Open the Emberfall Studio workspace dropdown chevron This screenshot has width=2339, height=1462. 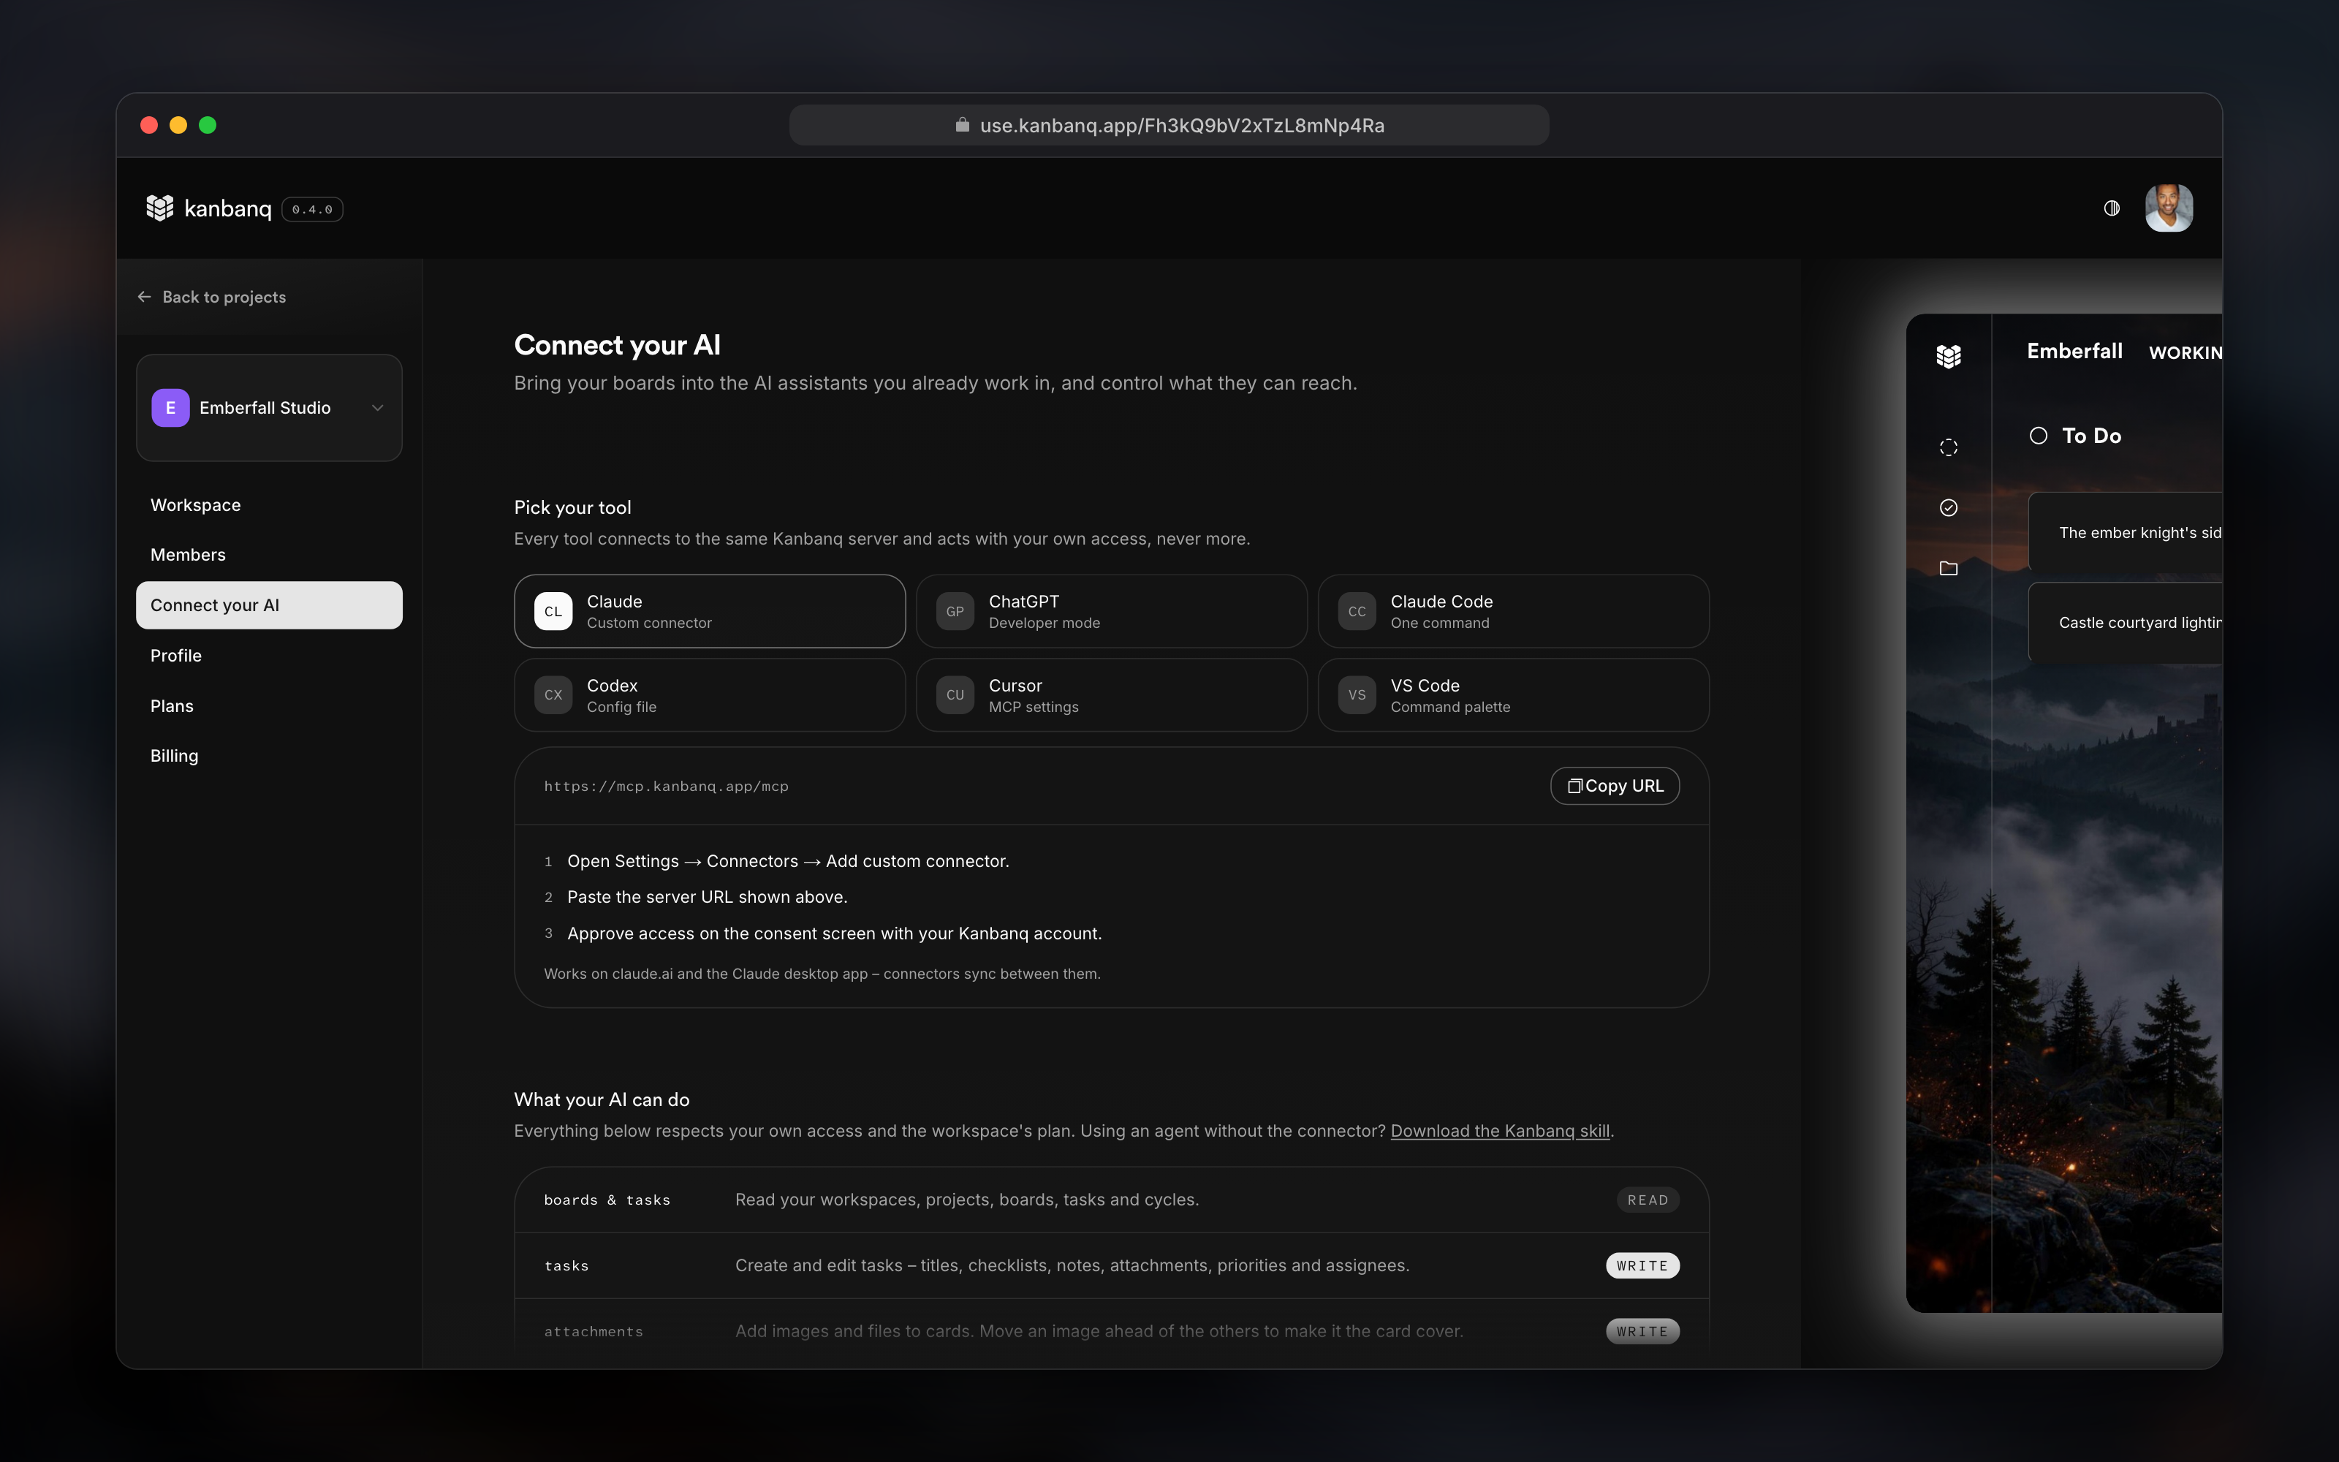tap(378, 408)
